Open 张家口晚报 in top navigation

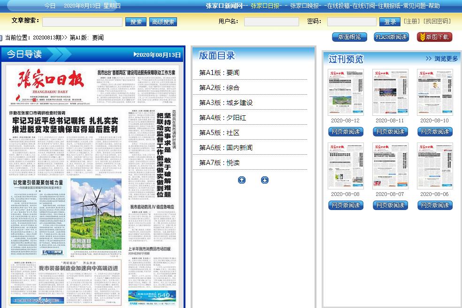coord(306,6)
